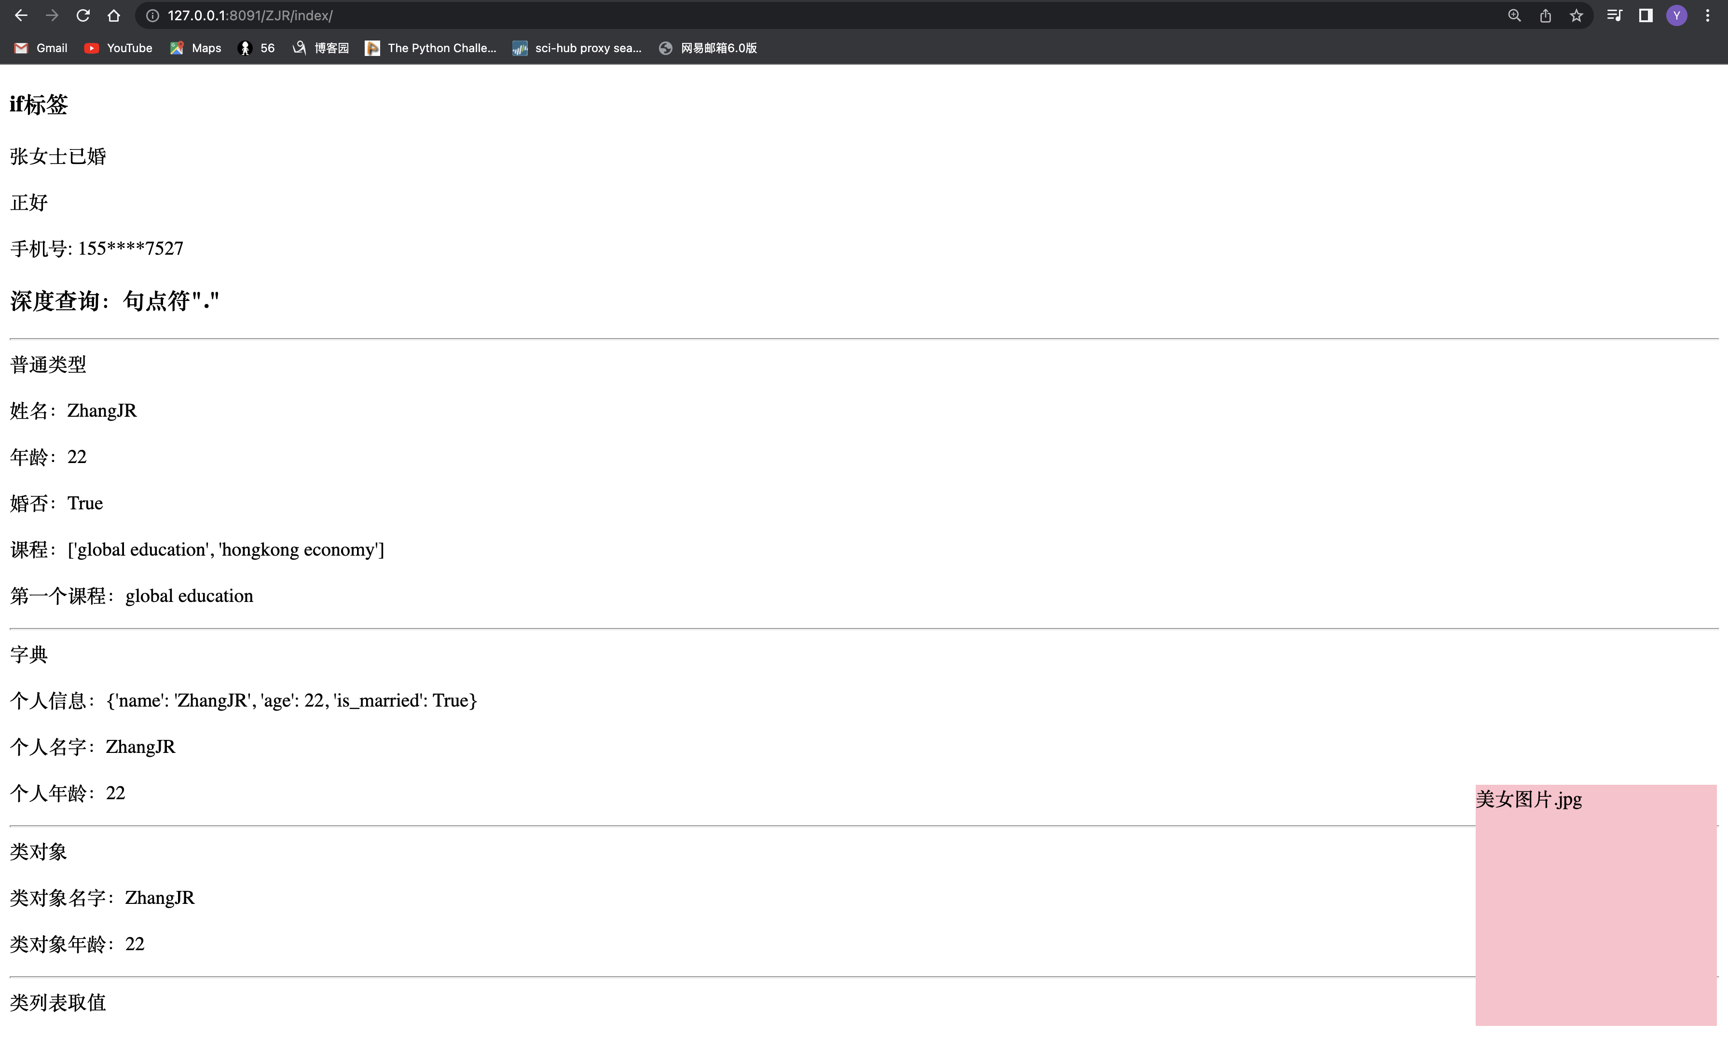Click the address bar URL 127.0.0.1:8091/ZJR/index/
Image resolution: width=1728 pixels, height=1037 pixels.
(250, 15)
